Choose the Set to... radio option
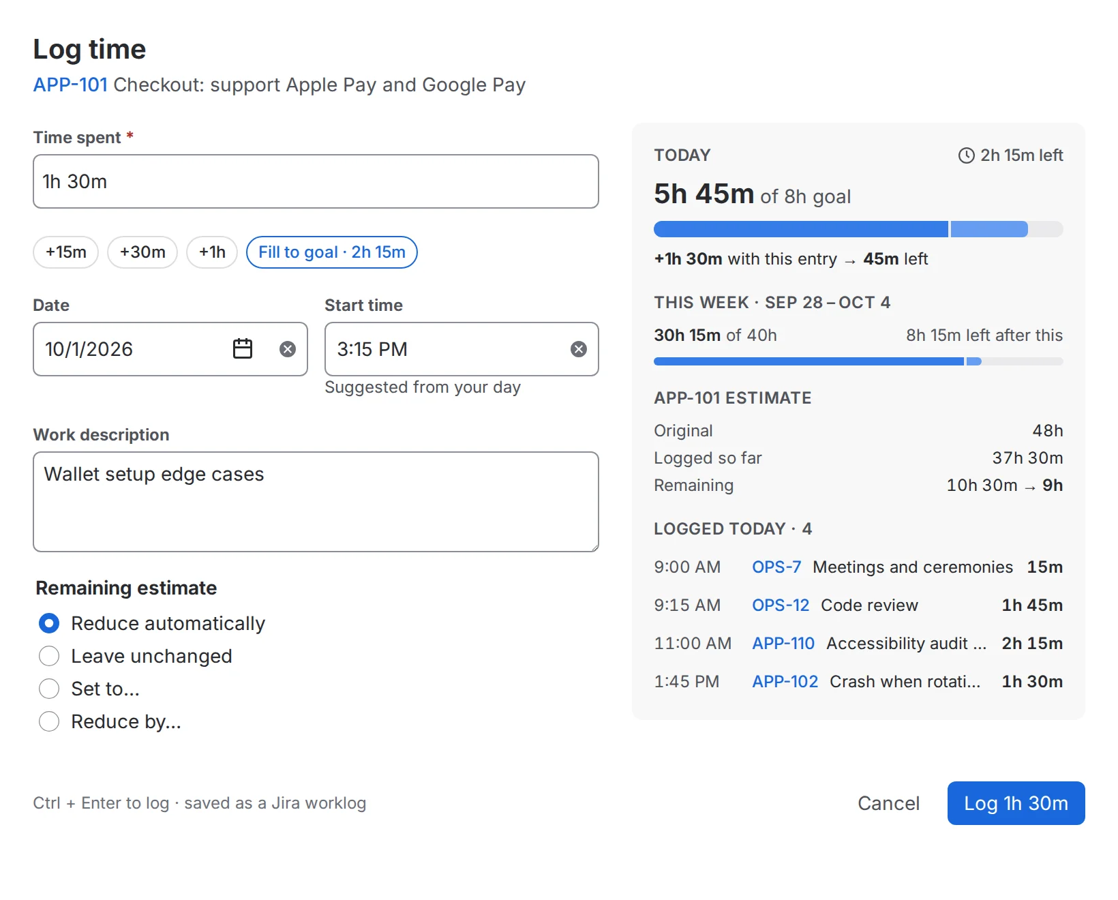The width and height of the screenshot is (1118, 900). coord(49,689)
